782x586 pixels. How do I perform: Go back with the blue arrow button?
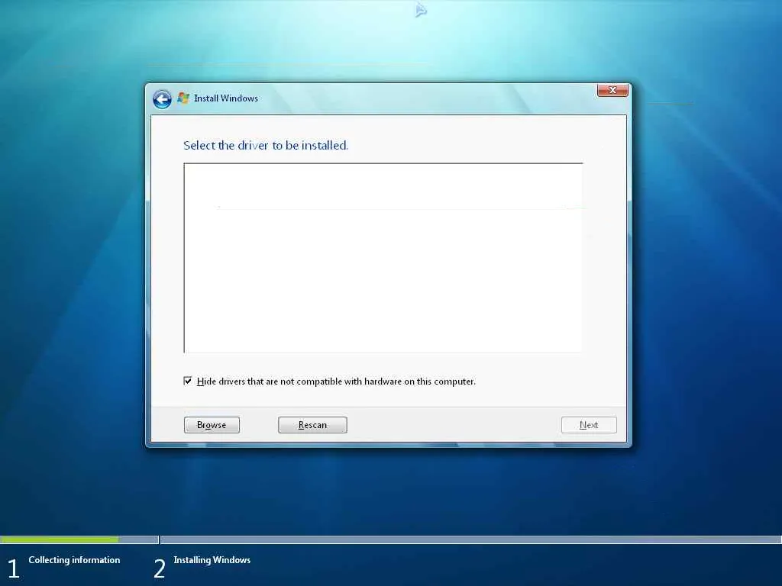[162, 99]
